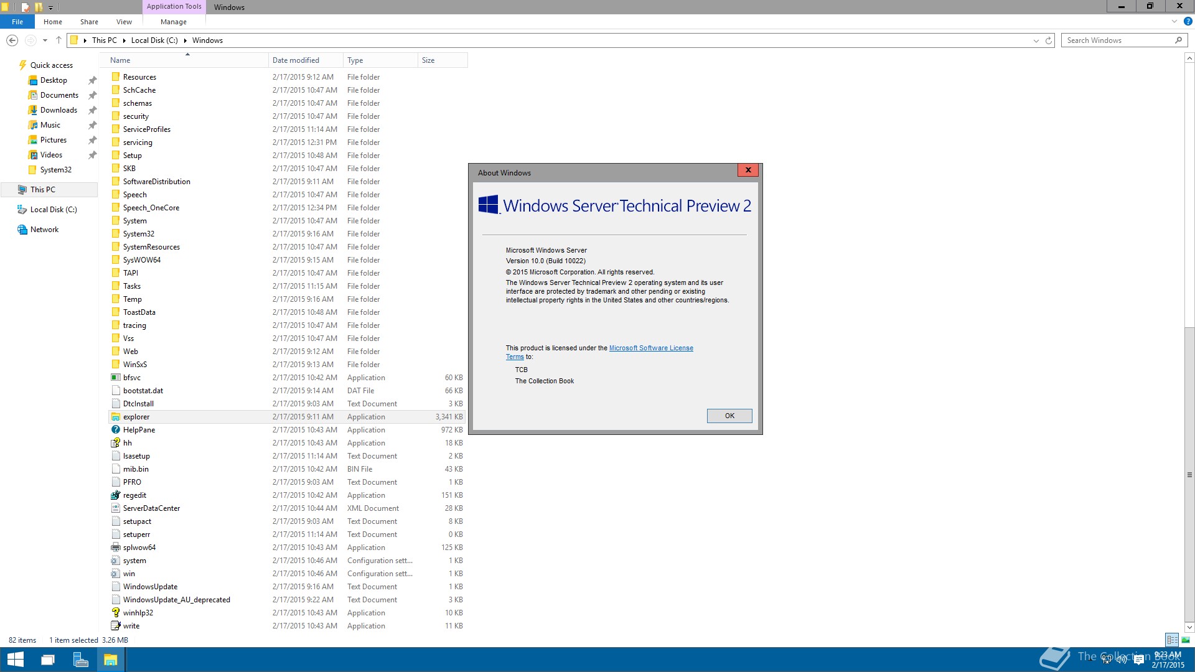Open Customize Quick Access Toolbar dropdown
Screen dimensions: 1195x672
(x=51, y=7)
